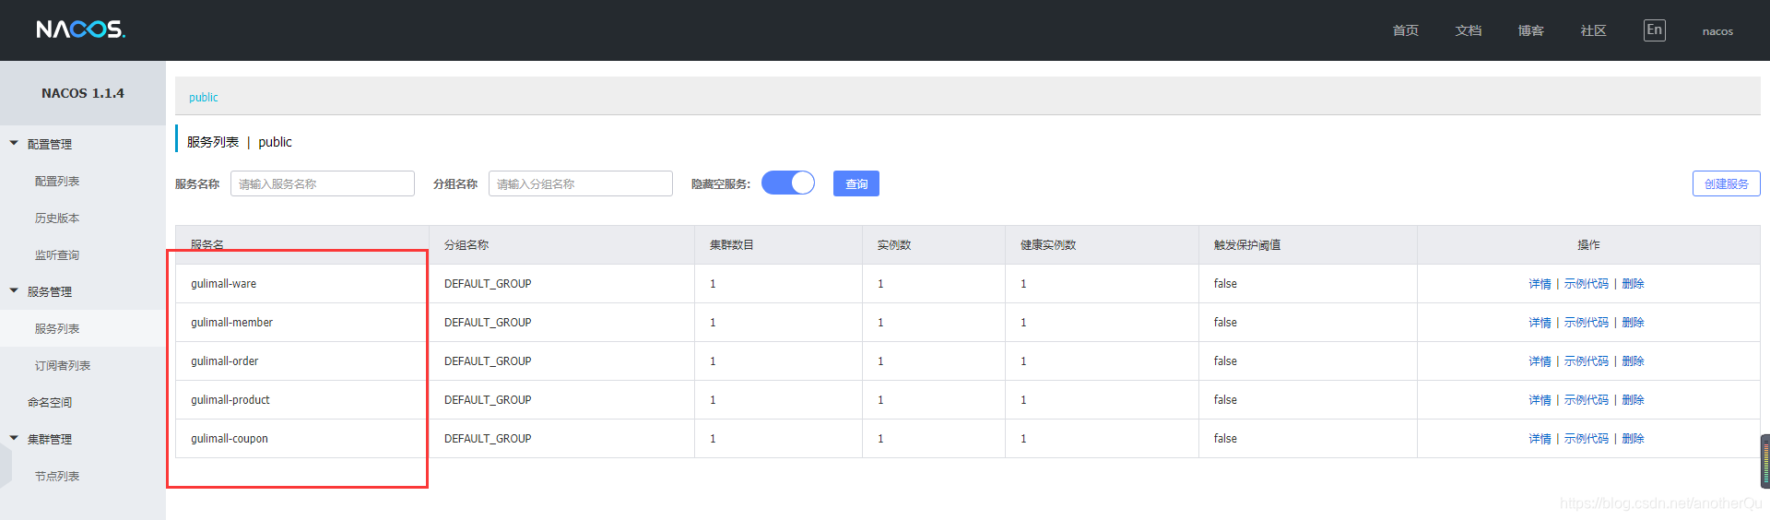Open 配置列表 in the sidebar
The height and width of the screenshot is (520, 1770).
57,182
